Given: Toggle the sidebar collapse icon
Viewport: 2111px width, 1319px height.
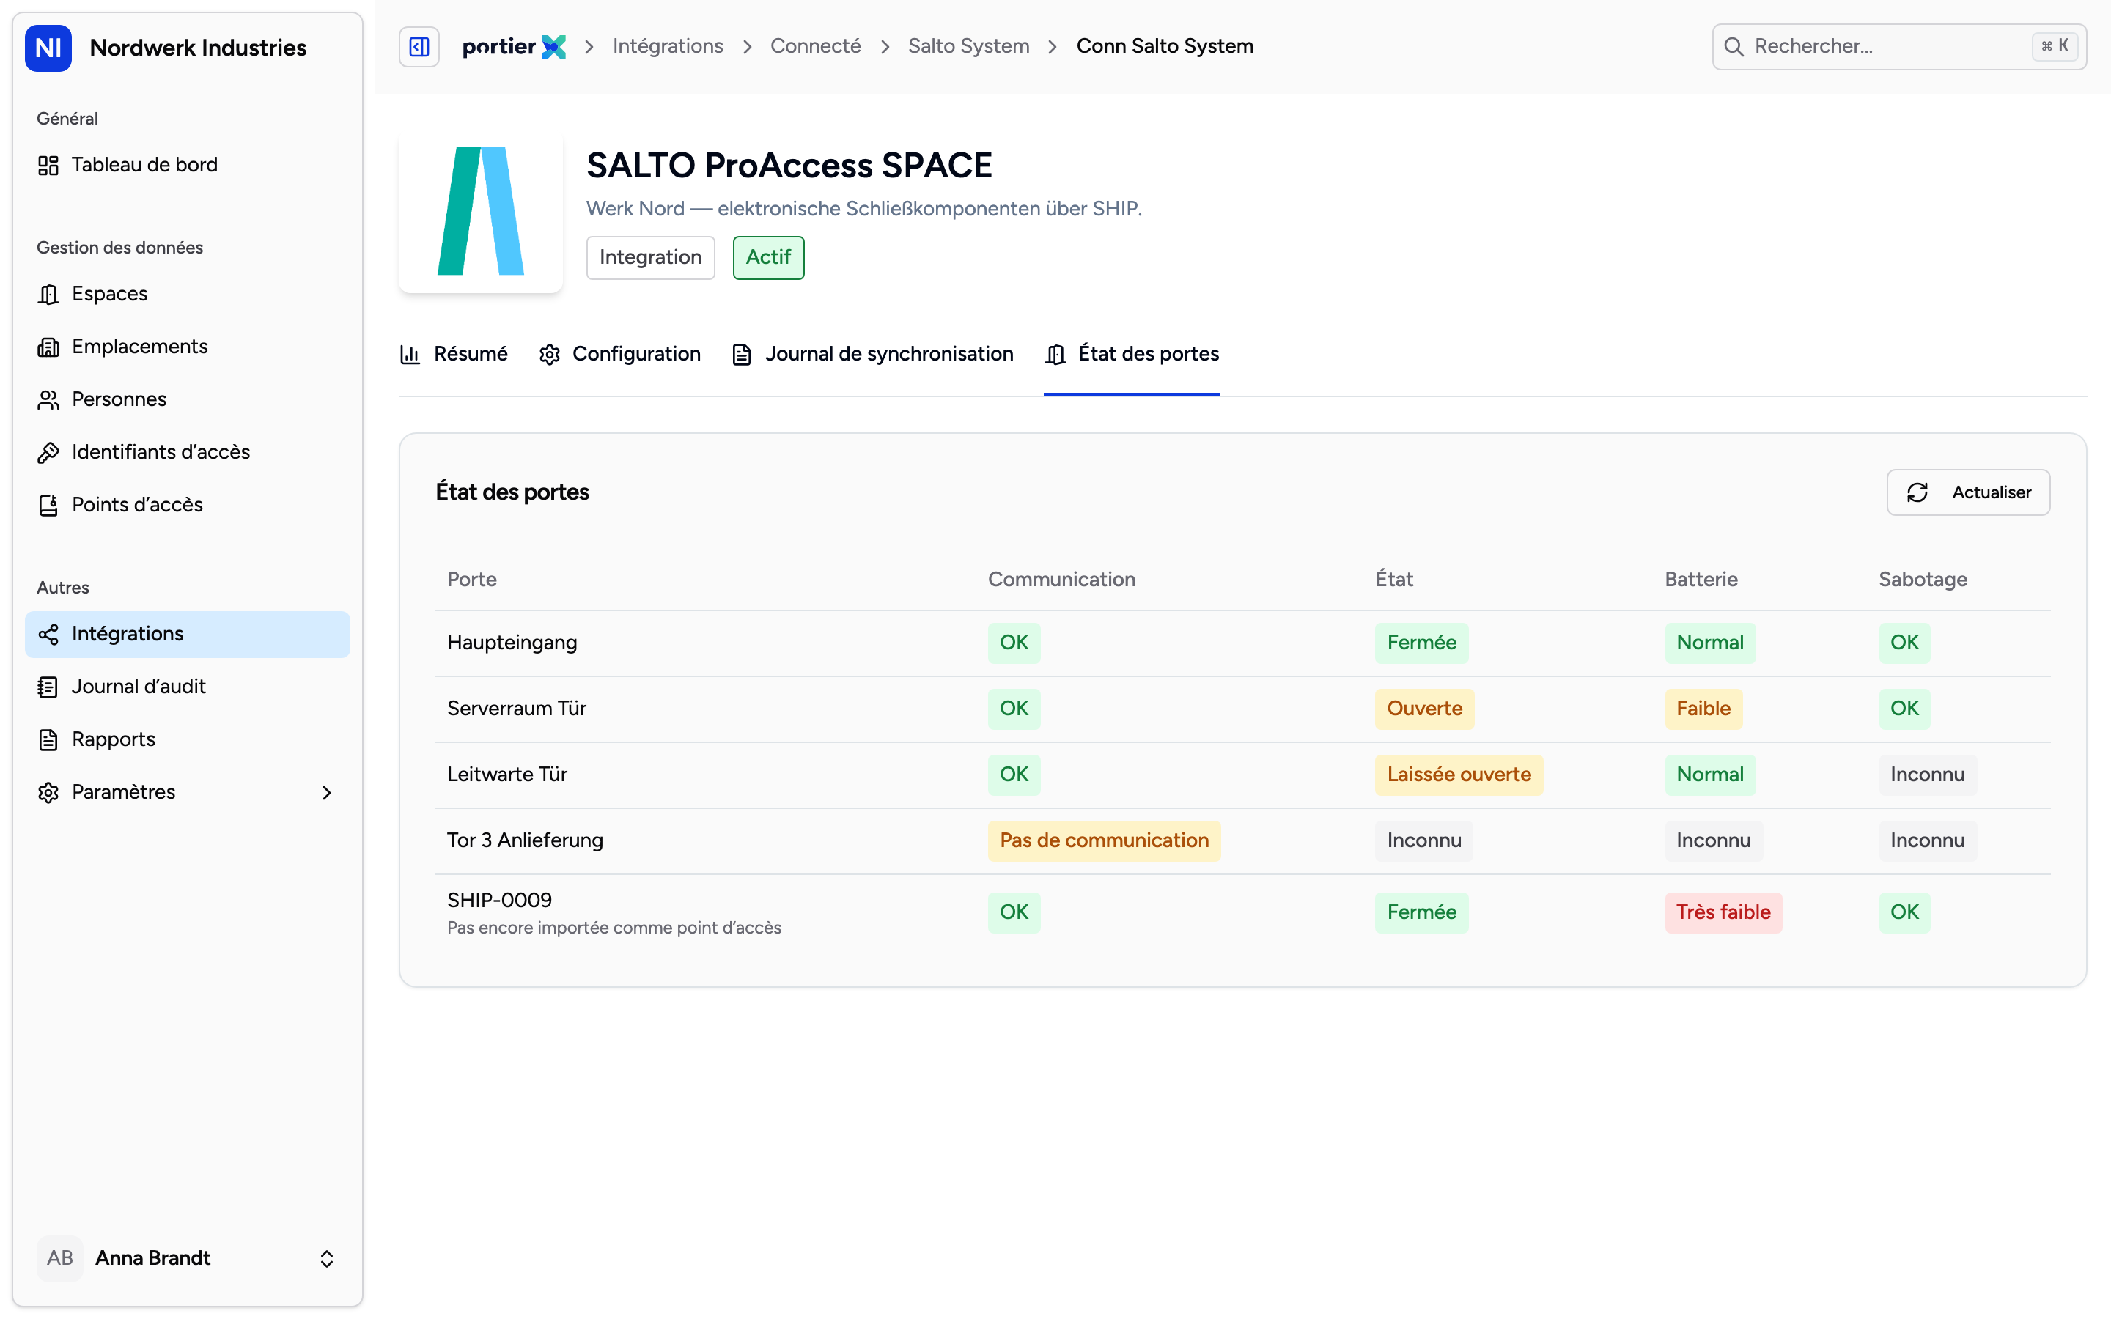Looking at the screenshot, I should 419,46.
